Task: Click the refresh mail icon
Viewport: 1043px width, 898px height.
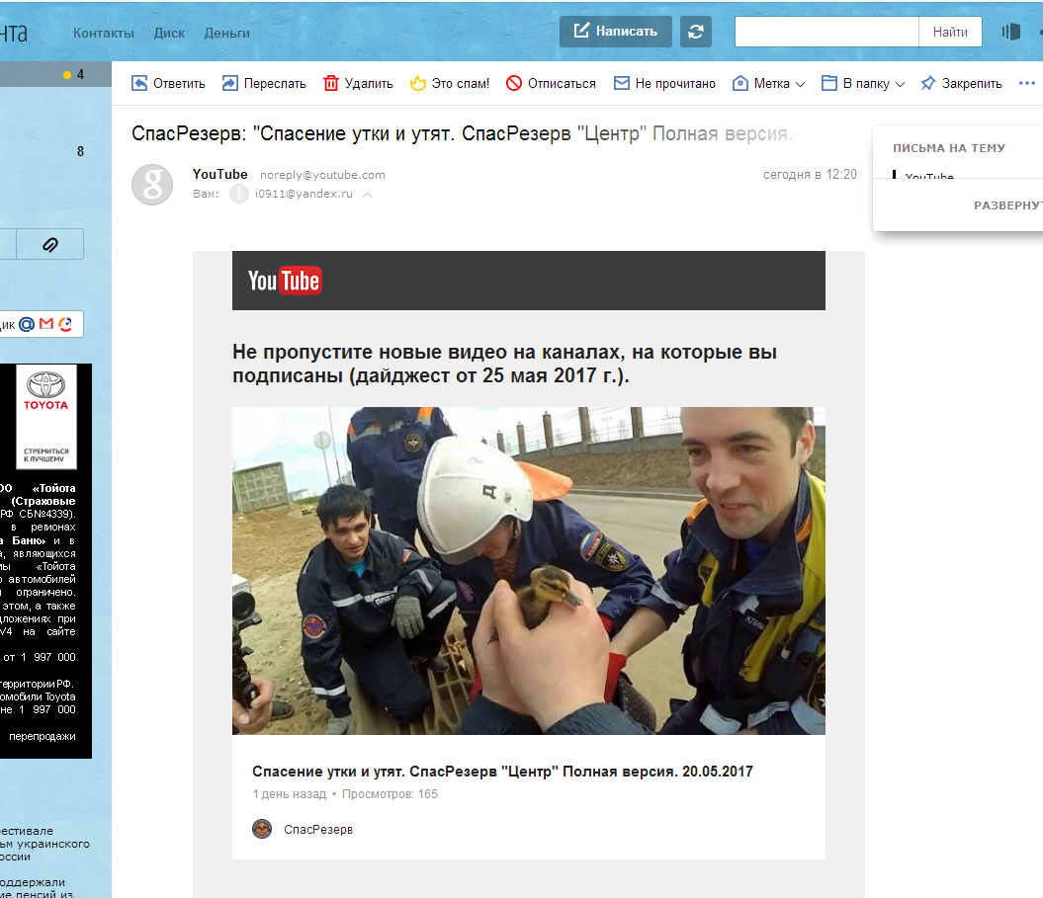Action: click(x=696, y=31)
